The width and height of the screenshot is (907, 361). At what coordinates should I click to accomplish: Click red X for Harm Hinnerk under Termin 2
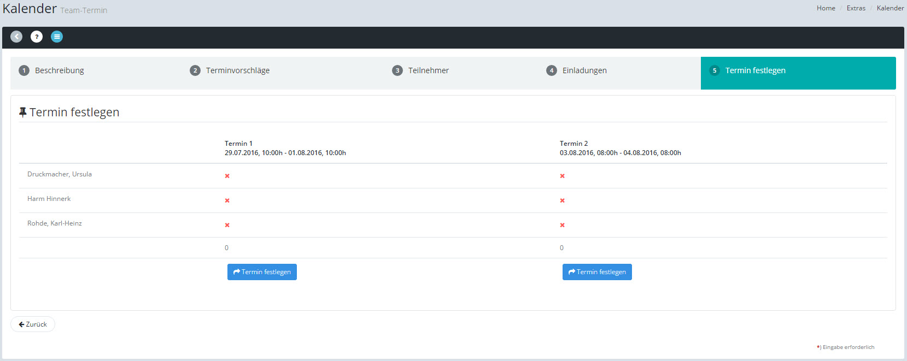pos(562,200)
